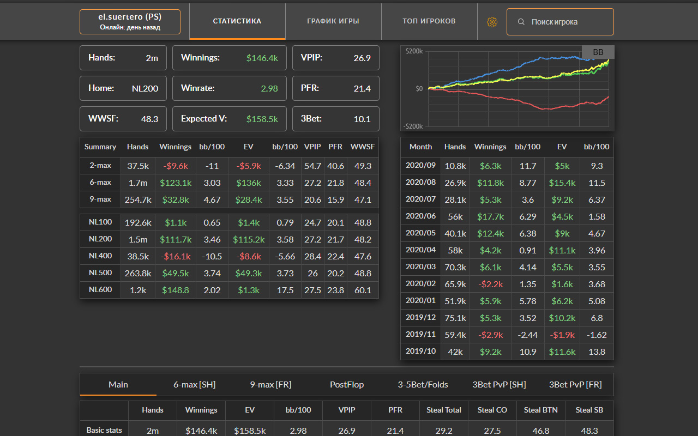Switch to the ГРАФИК ИГРЫ tab
This screenshot has height=436, width=698.
click(333, 21)
